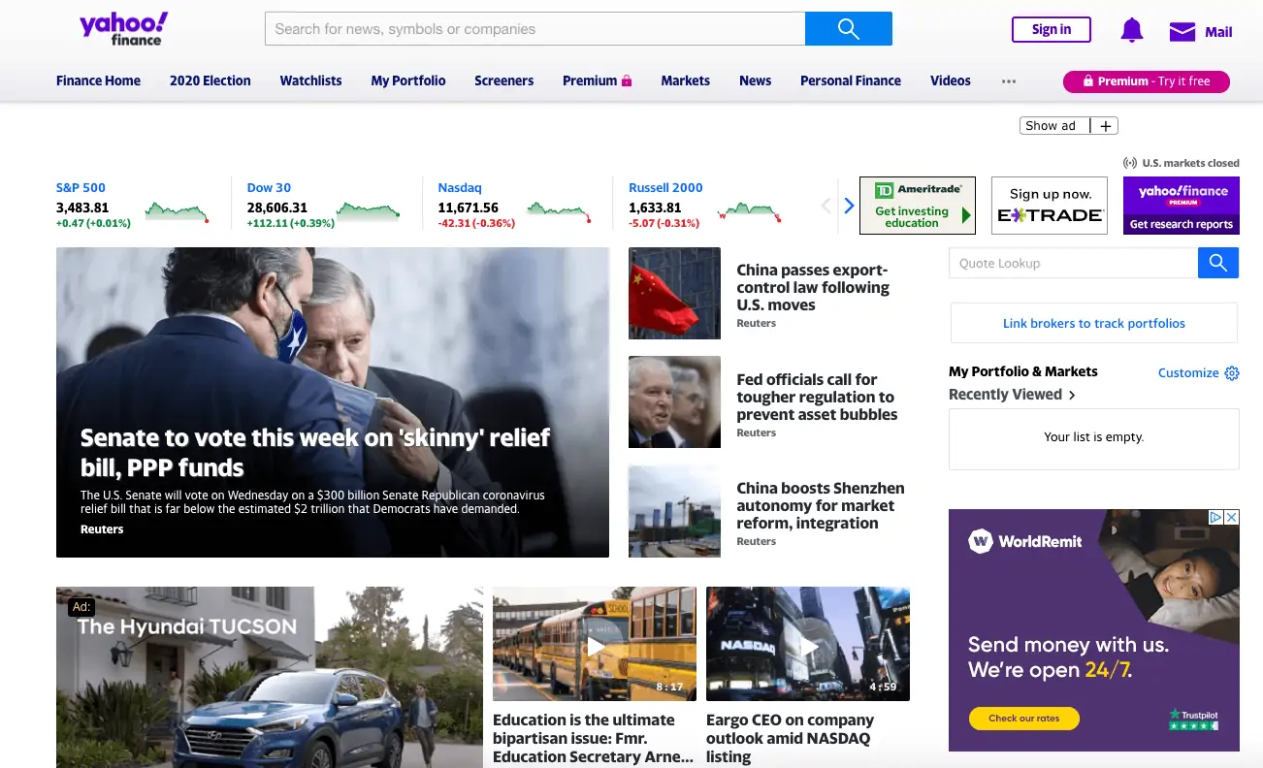Click the Russell 2000 sparkline chart
Screen dimensions: 1263x768
749,211
